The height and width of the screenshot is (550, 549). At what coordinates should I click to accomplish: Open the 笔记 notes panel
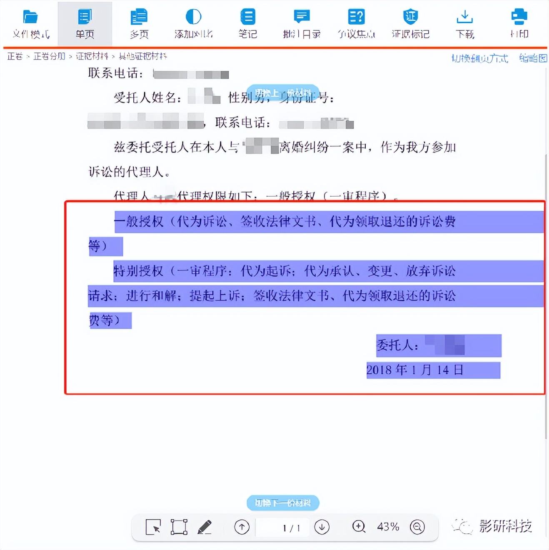click(247, 23)
